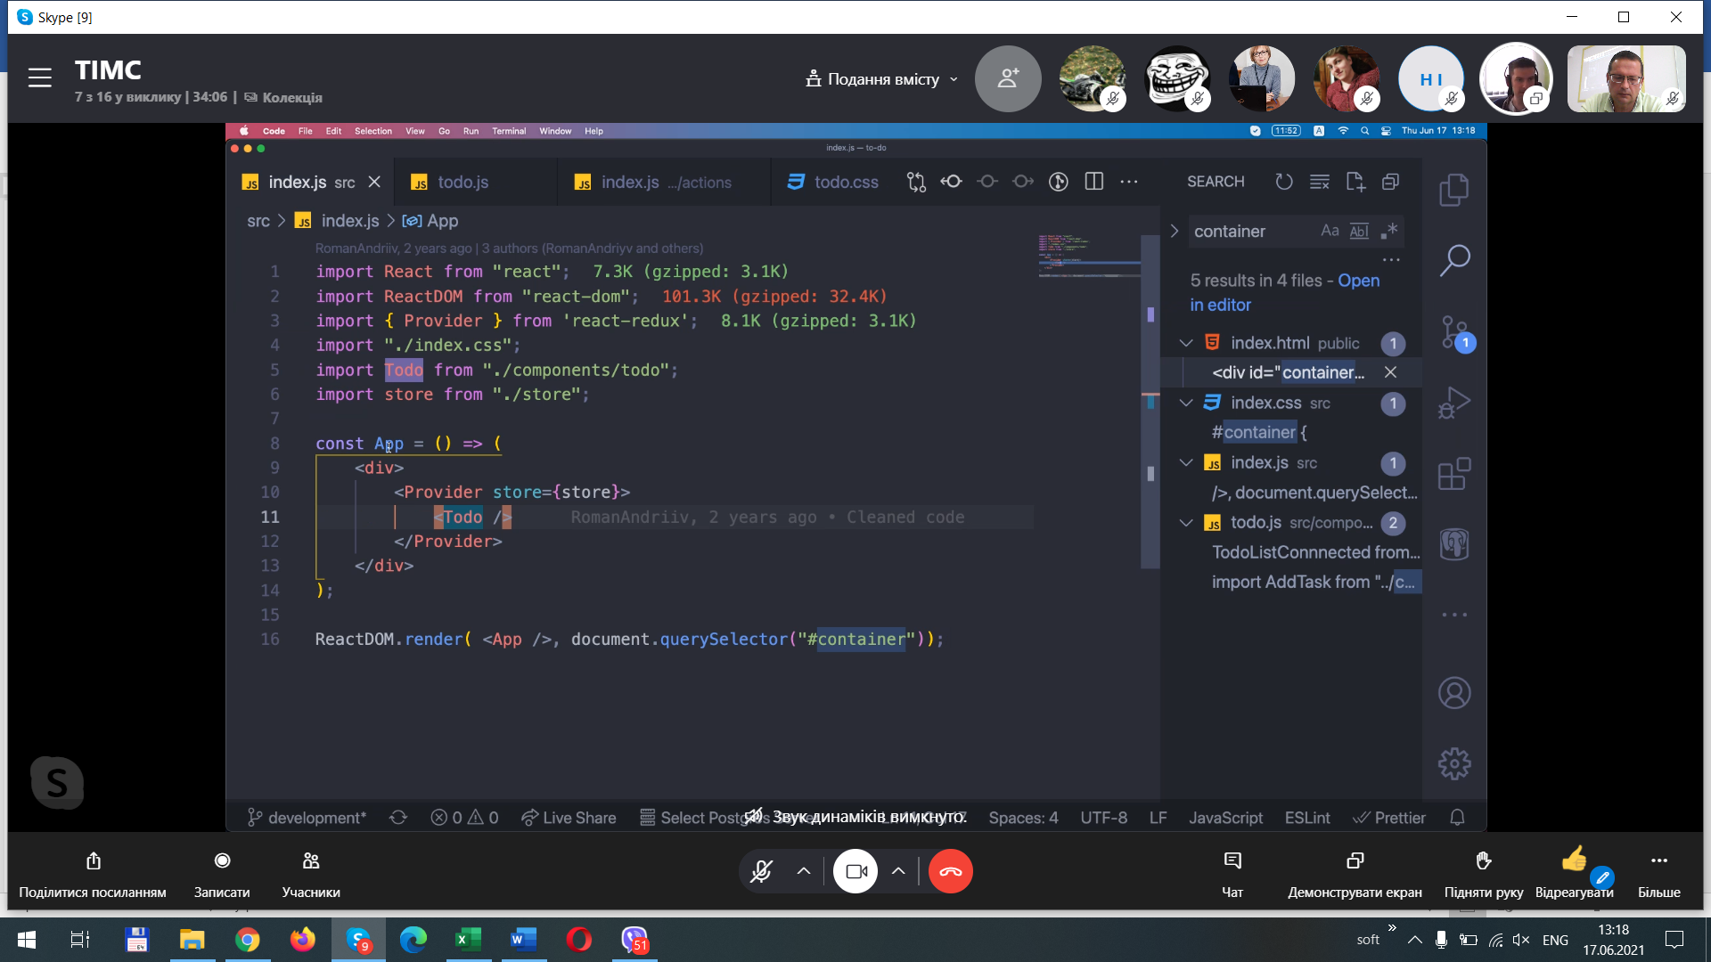1711x962 pixels.
Task: Click 'Демонструвати екран' share screen button
Action: tap(1355, 873)
